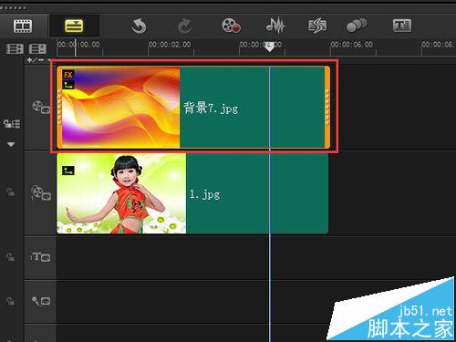This screenshot has width=456, height=342.
Task: Click the left trim handle of 背景7.jpg
Action: [x=59, y=108]
